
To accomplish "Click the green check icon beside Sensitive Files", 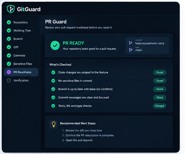I will point(9,64).
